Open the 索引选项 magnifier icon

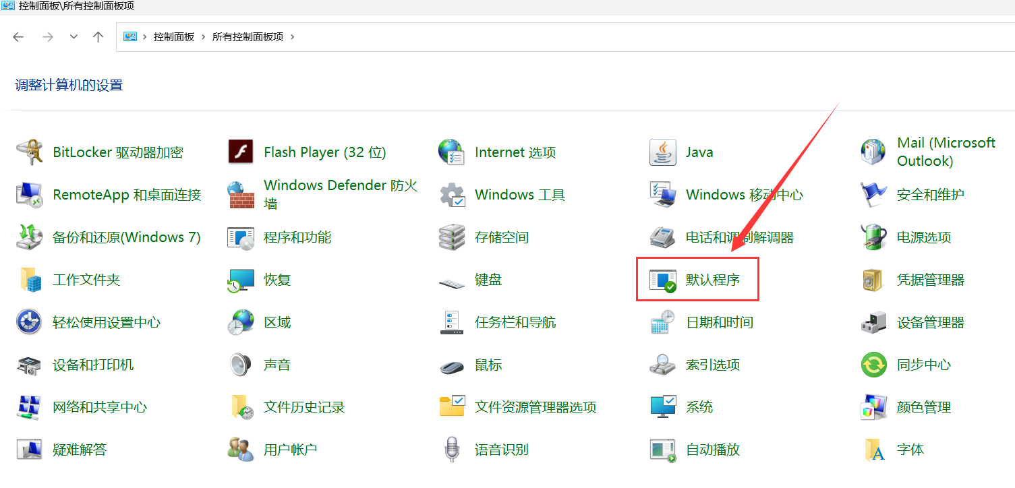click(662, 365)
